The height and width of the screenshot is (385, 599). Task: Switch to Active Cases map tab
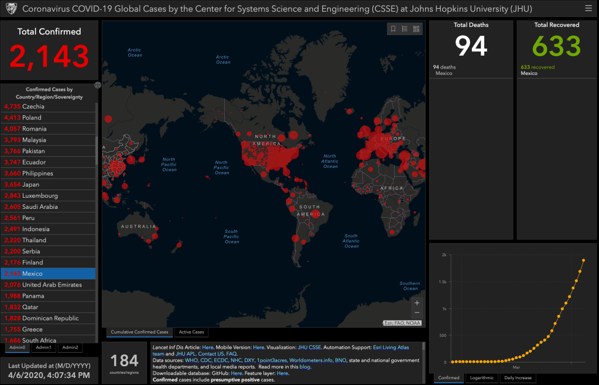[x=191, y=332]
